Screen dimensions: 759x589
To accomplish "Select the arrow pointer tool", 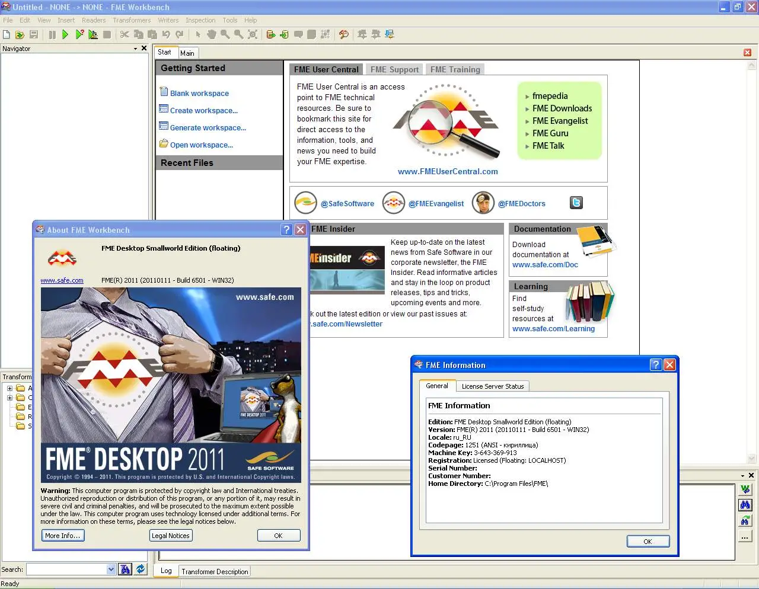I will pos(198,34).
